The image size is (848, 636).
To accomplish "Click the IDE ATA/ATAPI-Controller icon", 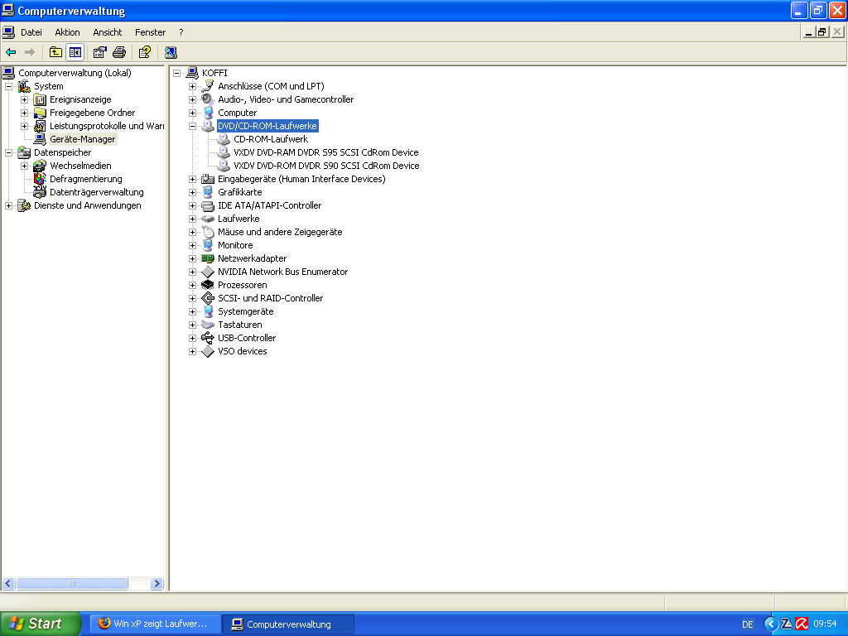I will click(208, 205).
